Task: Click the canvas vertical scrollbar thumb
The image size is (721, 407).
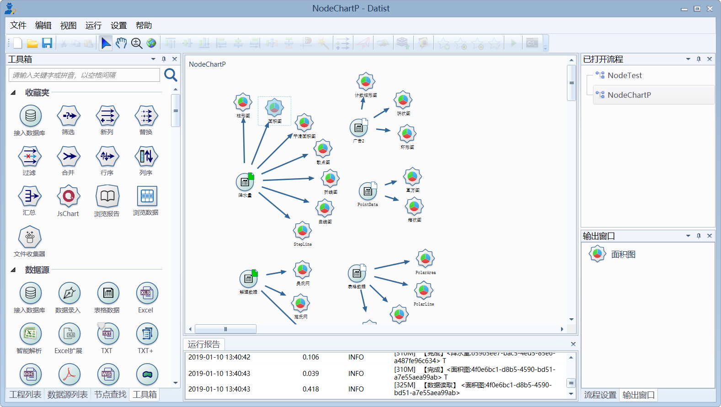Action: tap(571, 83)
